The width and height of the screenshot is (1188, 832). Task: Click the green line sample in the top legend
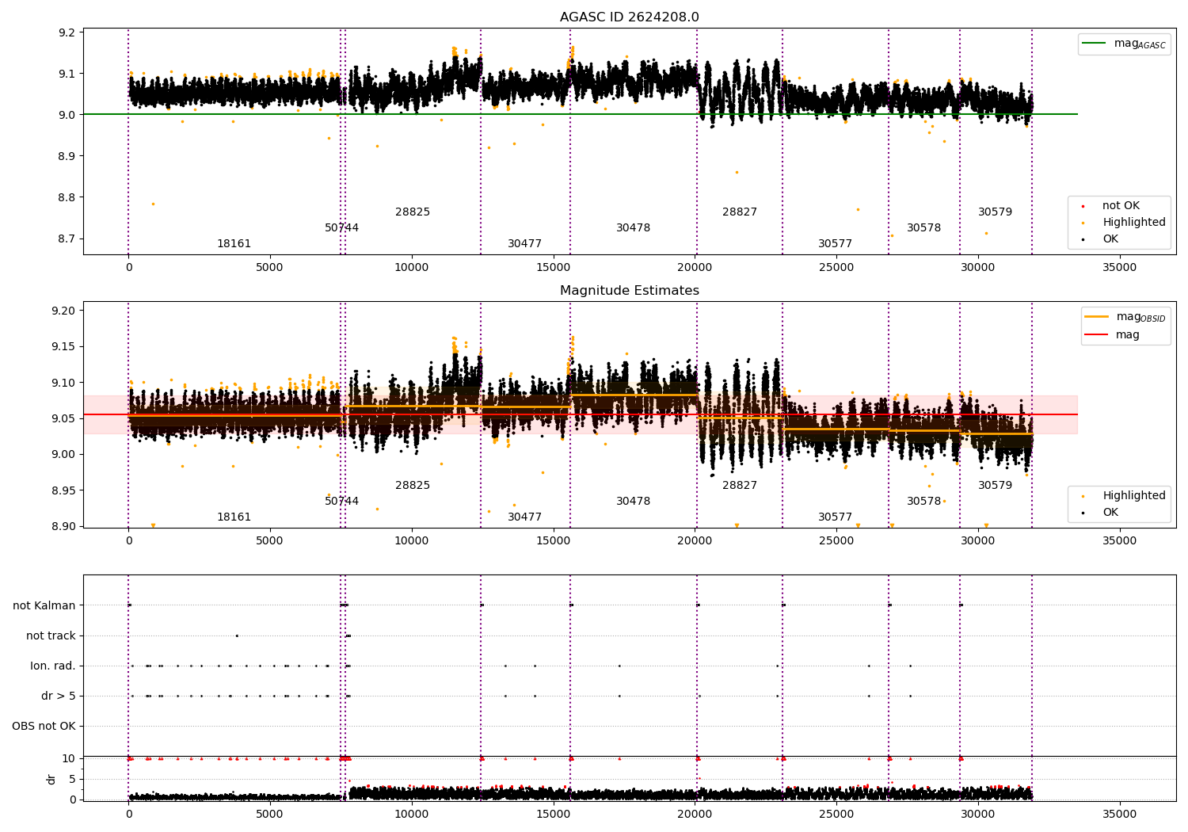tap(1094, 44)
